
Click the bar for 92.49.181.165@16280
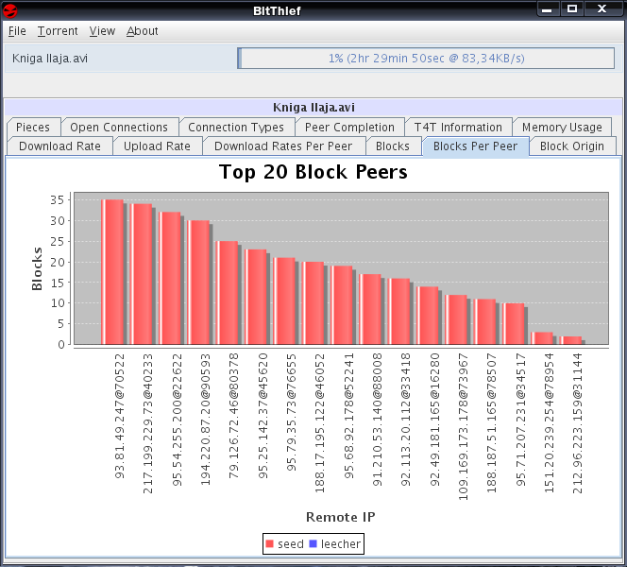click(428, 316)
